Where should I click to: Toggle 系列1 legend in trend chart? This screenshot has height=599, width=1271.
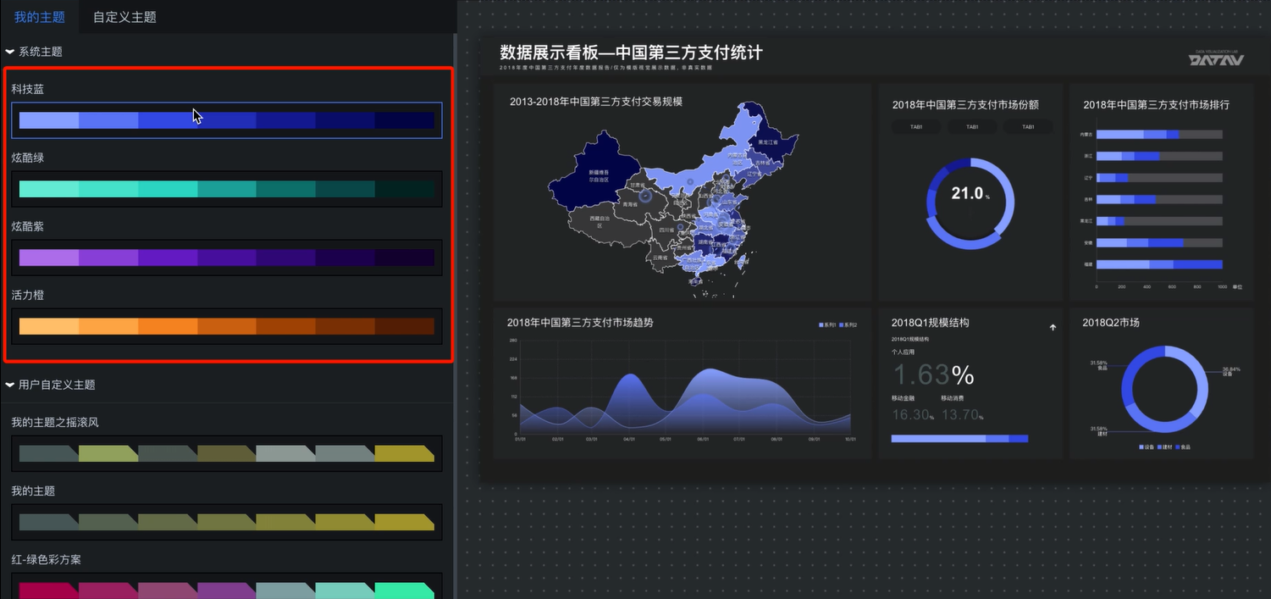pos(827,325)
